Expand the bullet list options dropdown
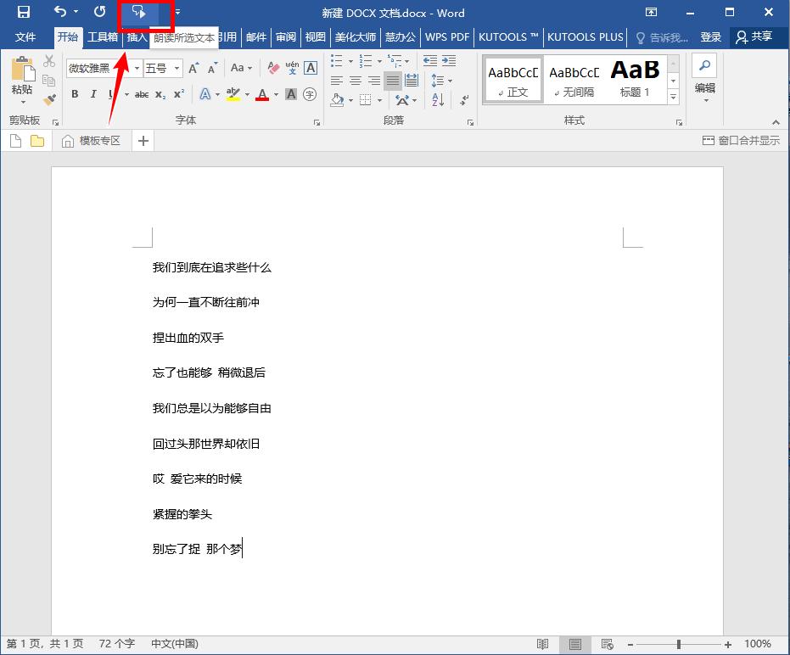Viewport: 790px width, 655px height. coord(350,61)
